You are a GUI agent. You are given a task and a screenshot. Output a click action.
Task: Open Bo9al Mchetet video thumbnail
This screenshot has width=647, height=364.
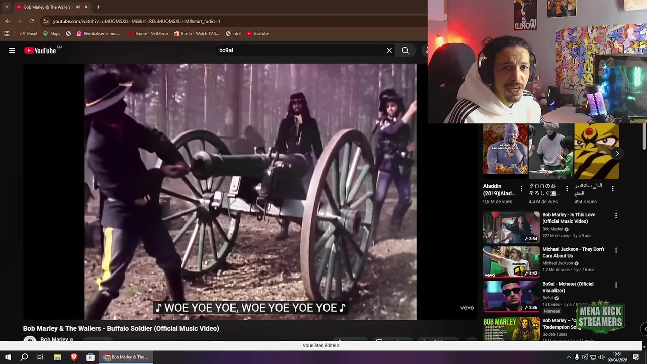[512, 296]
